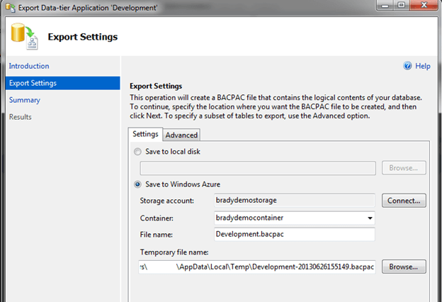Click the 'Temporary file name:' label
The width and height of the screenshot is (442, 302).
tap(174, 252)
